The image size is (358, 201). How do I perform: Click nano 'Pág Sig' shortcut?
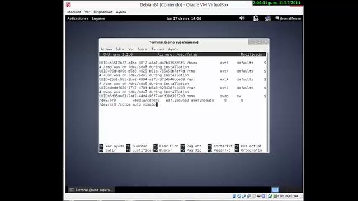coord(191,150)
